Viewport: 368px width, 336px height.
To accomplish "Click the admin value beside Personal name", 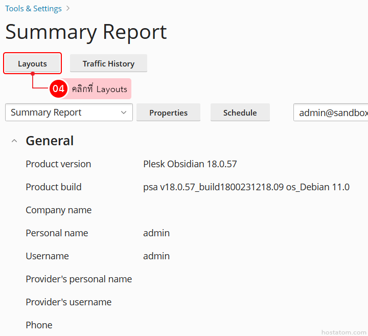I will 156,233.
